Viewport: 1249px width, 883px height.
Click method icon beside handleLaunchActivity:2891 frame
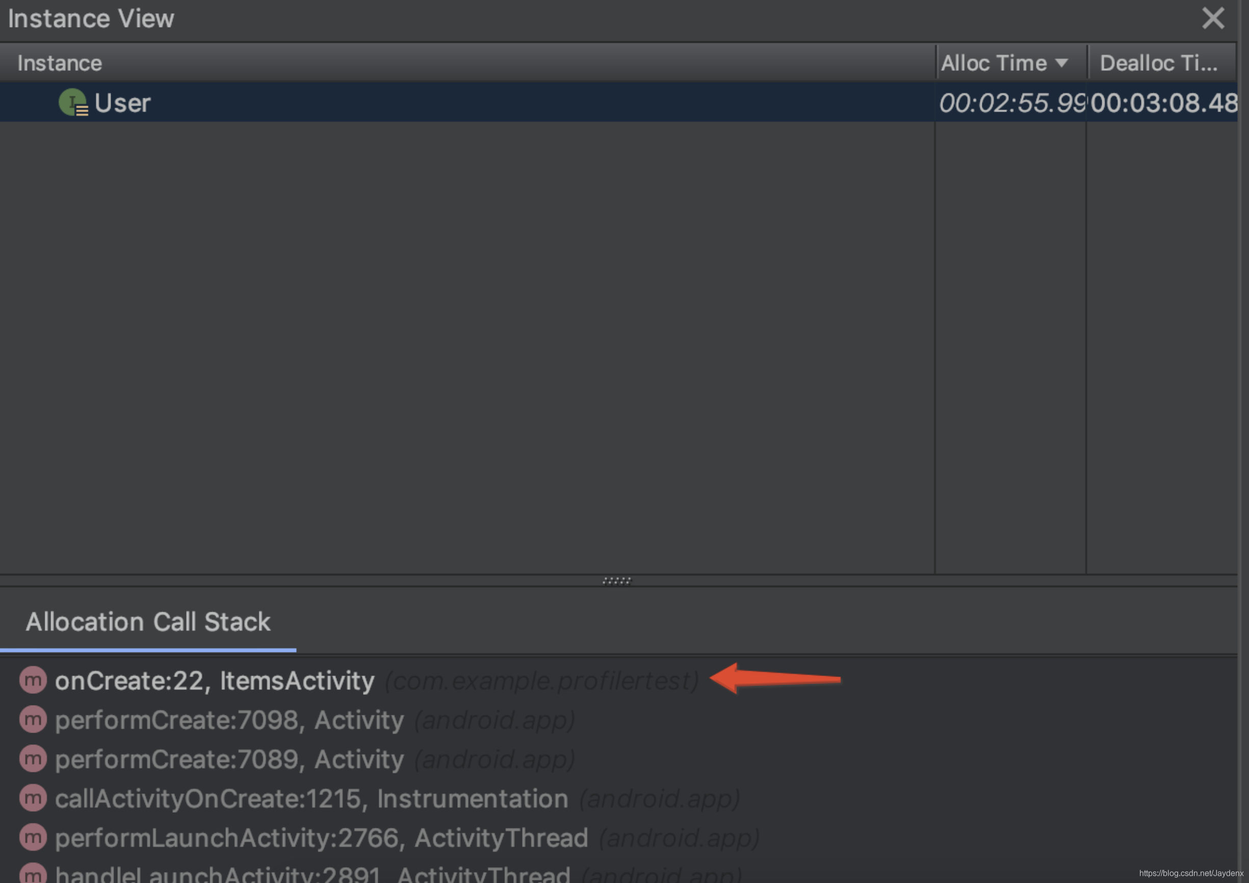pyautogui.click(x=33, y=874)
